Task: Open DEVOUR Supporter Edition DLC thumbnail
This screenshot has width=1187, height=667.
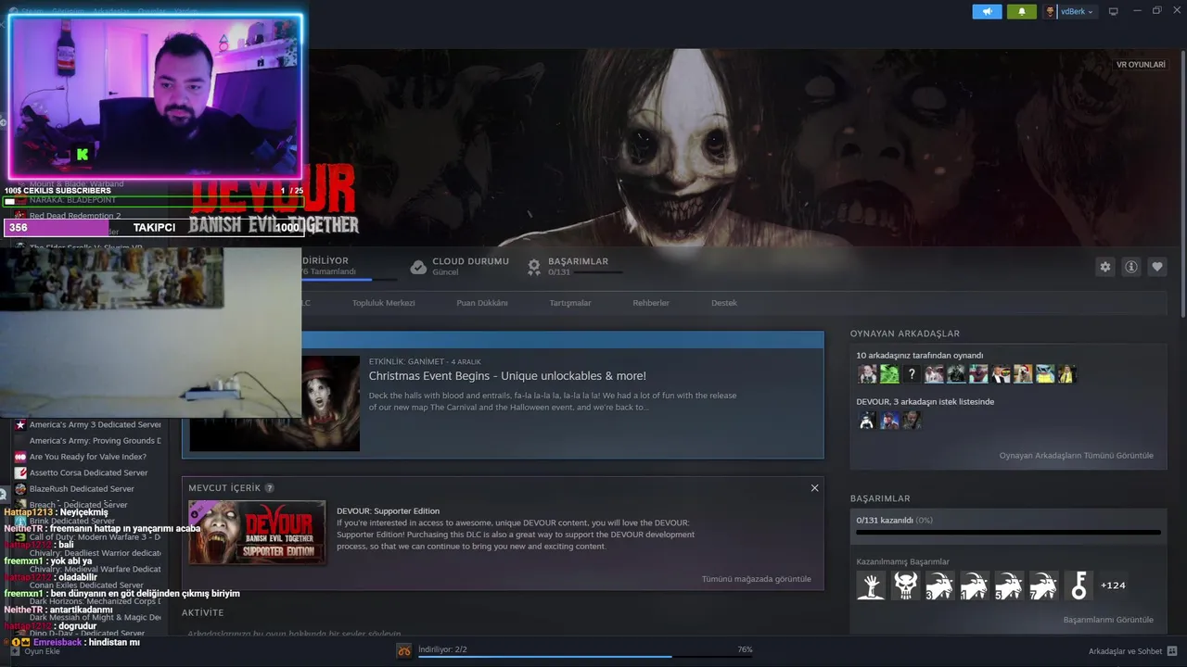Action: [257, 533]
